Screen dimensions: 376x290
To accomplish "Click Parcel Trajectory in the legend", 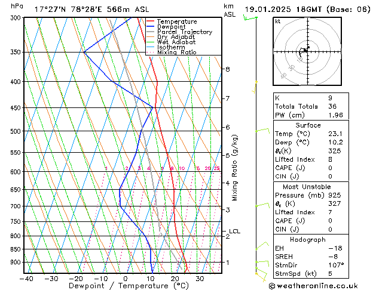I will pyautogui.click(x=185, y=32).
